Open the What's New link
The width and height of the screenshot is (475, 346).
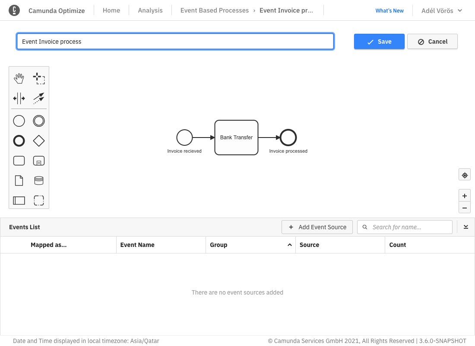[389, 11]
